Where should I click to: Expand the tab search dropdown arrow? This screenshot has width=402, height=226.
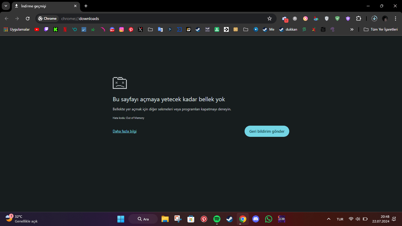click(6, 6)
